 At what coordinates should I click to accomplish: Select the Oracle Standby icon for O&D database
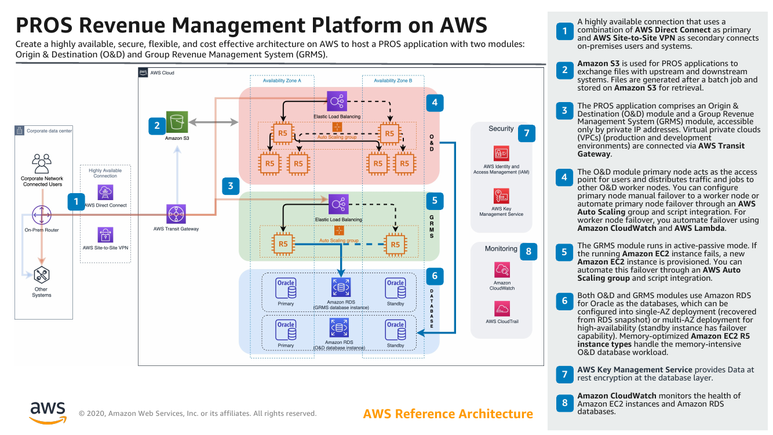click(x=395, y=331)
